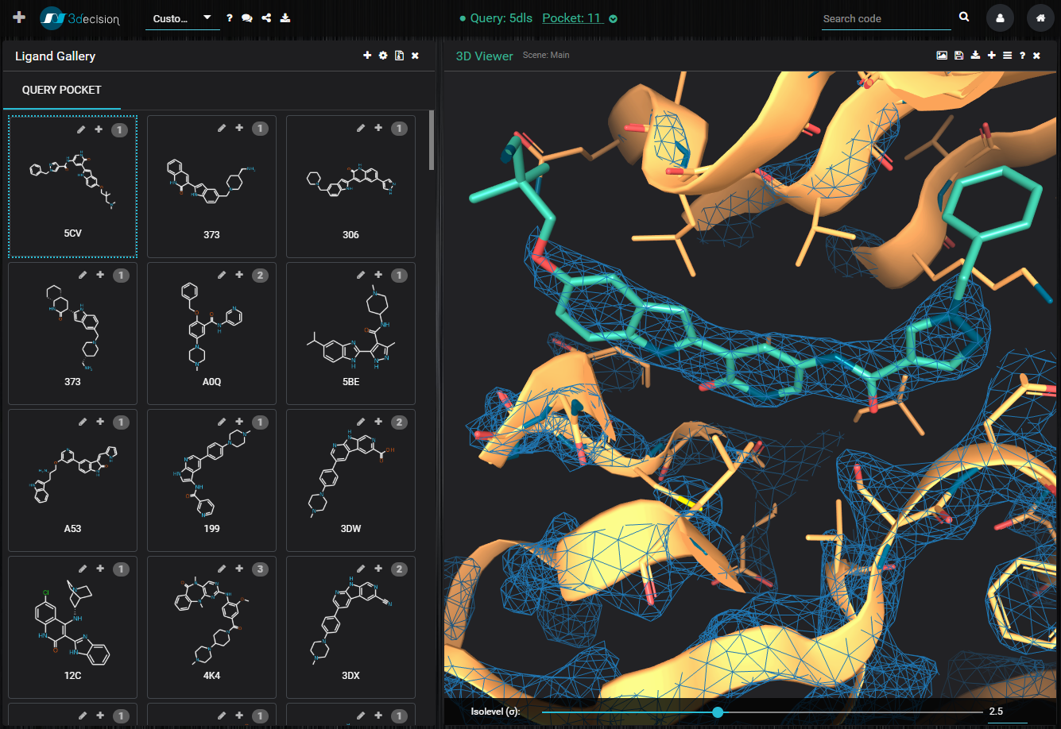The height and width of the screenshot is (729, 1061).
Task: Edit ligand A53 with pencil icon
Action: tap(83, 422)
